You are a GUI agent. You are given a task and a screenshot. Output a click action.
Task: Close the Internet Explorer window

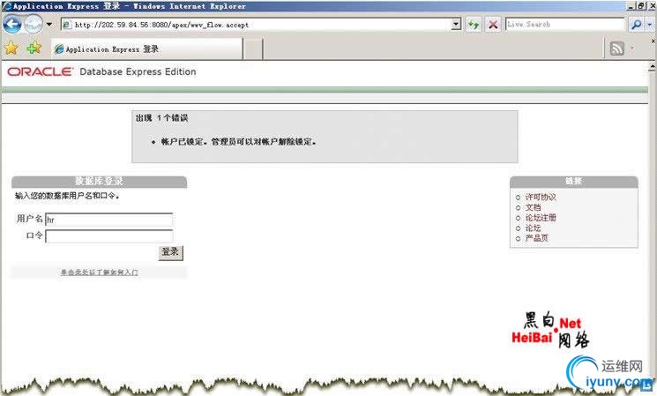coord(653,6)
